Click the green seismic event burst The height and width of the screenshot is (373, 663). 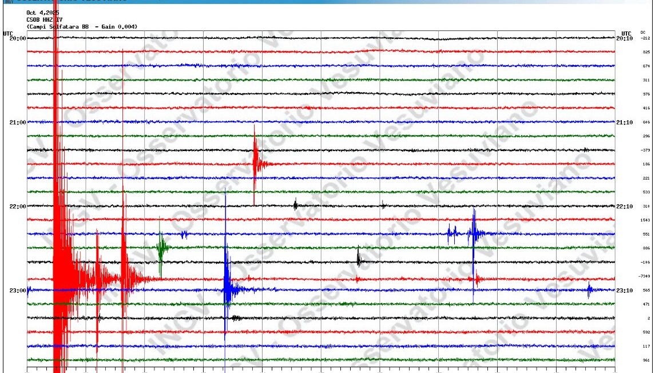click(162, 248)
